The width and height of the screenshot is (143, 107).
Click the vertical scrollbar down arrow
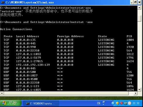tap(139, 90)
